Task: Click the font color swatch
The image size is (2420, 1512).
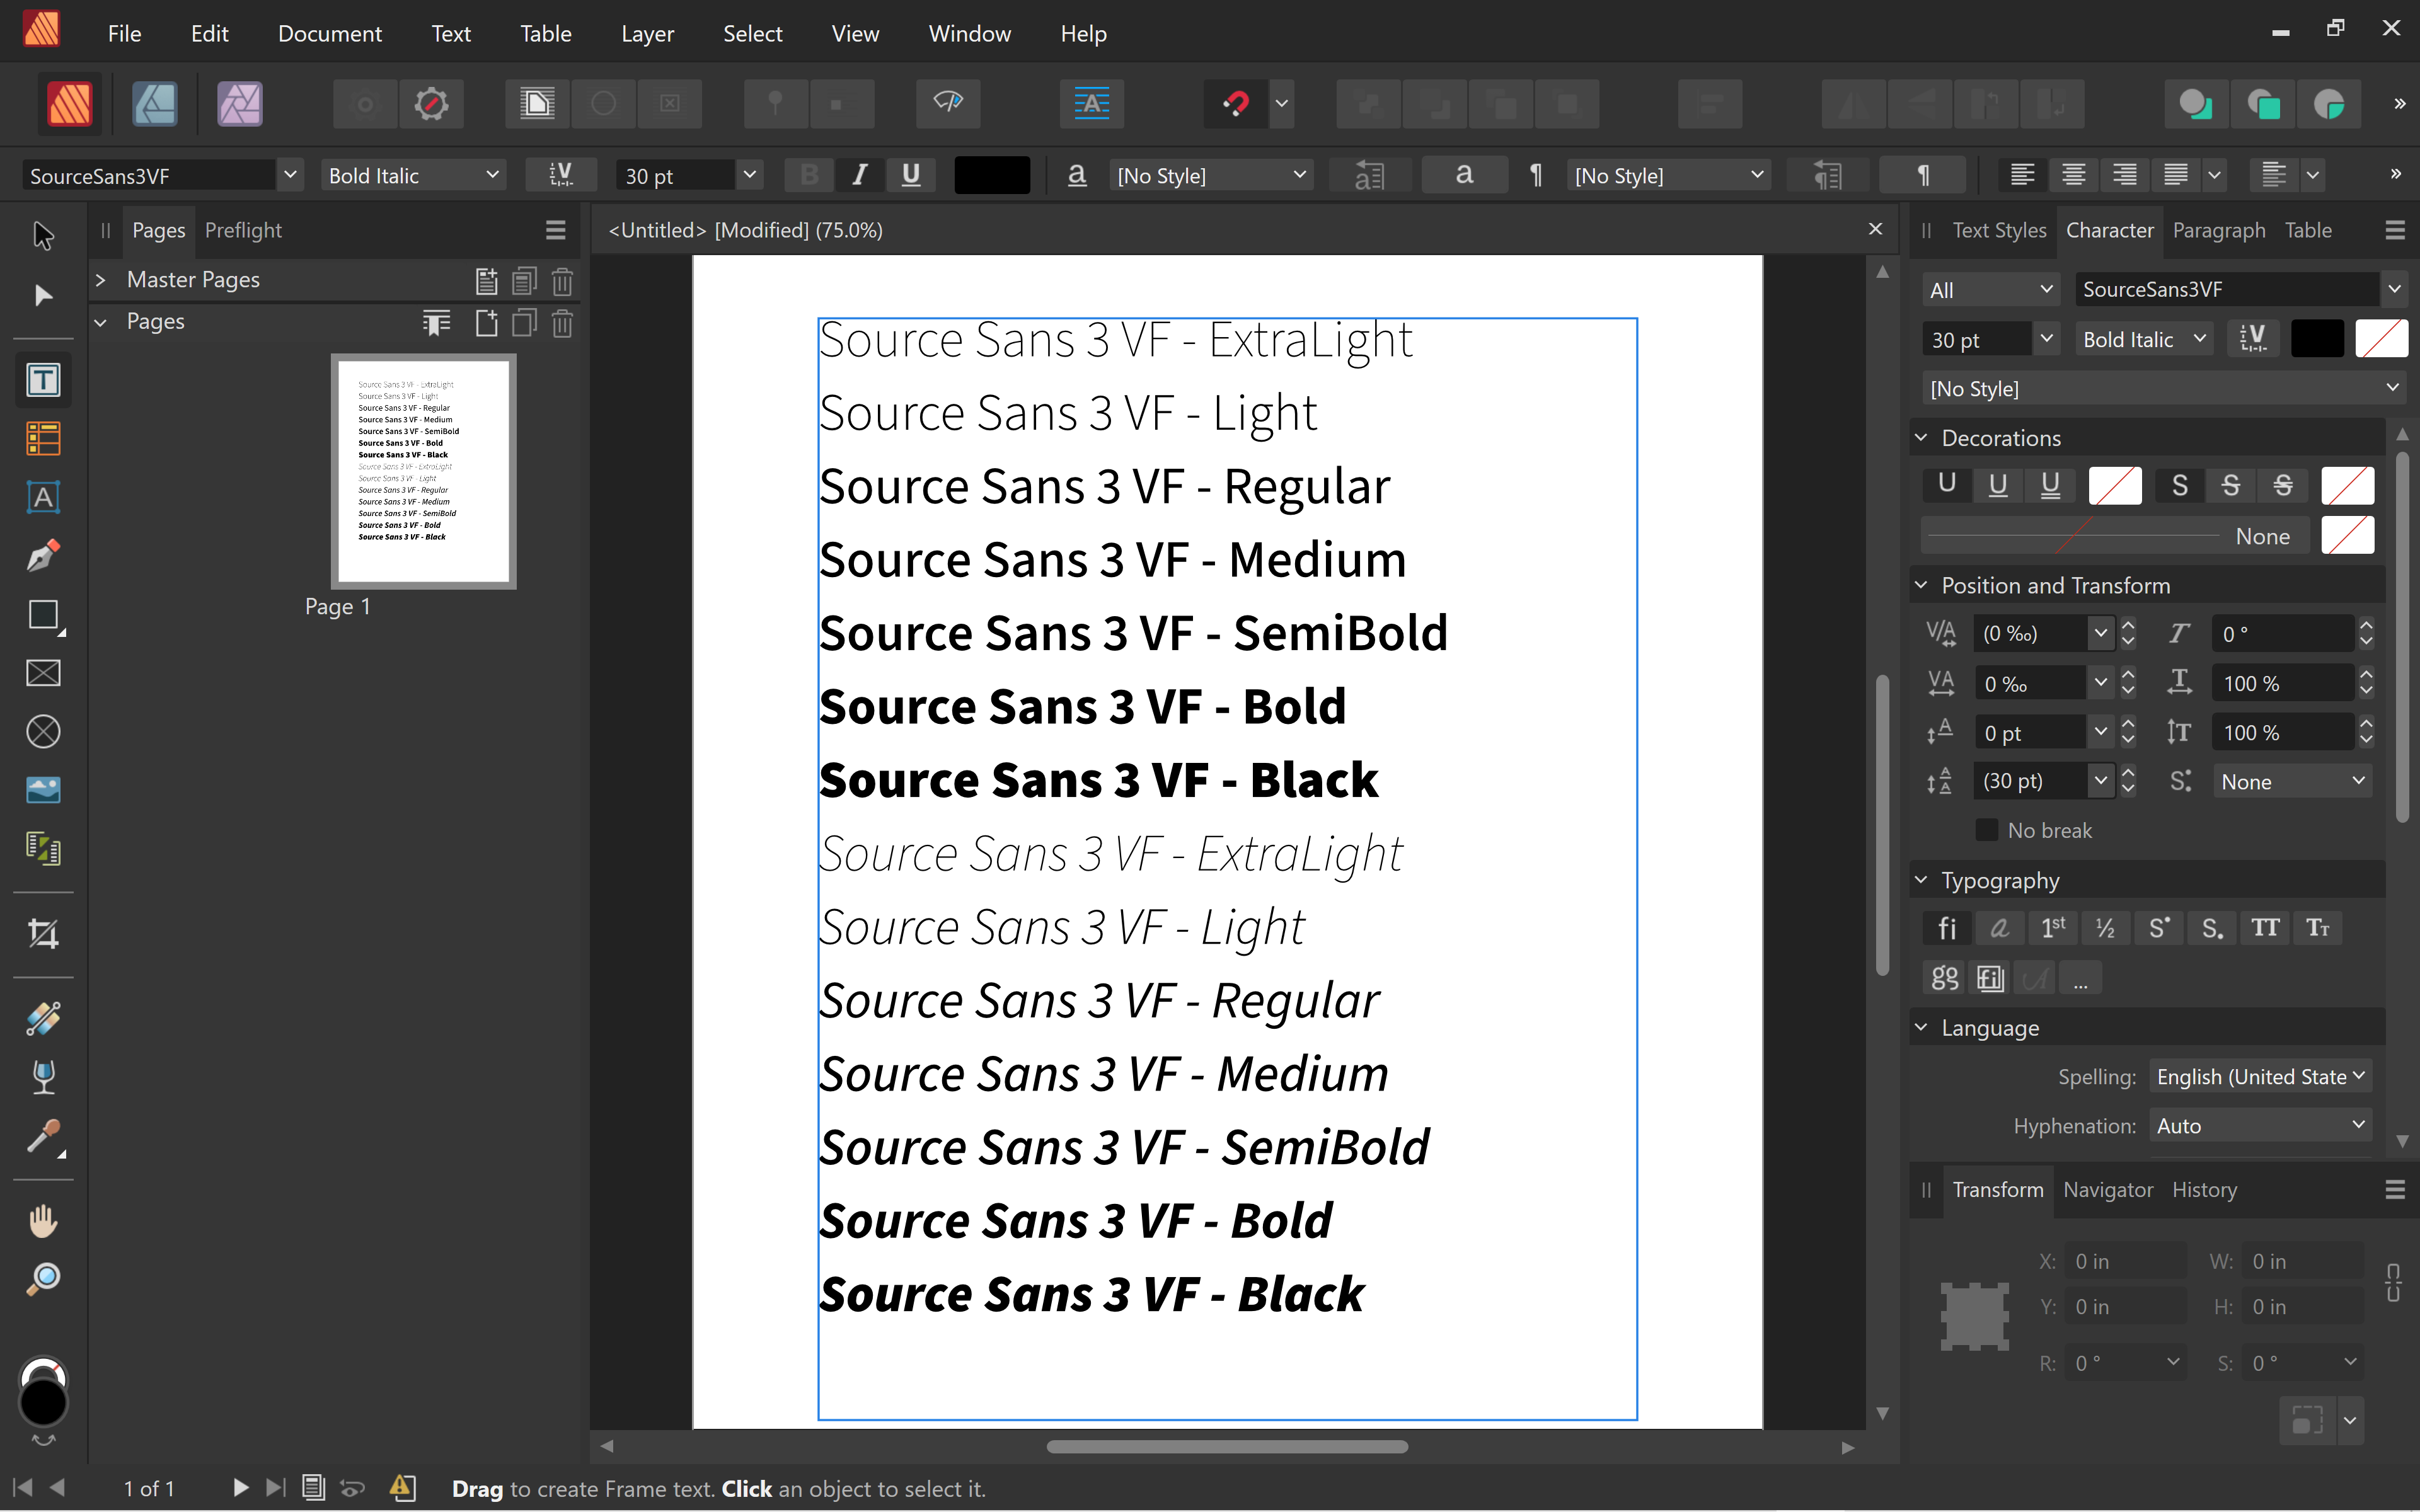Action: pos(991,174)
